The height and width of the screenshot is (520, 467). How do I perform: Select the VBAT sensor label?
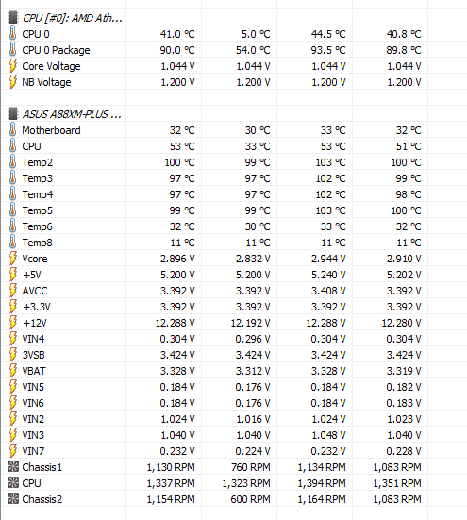point(34,371)
